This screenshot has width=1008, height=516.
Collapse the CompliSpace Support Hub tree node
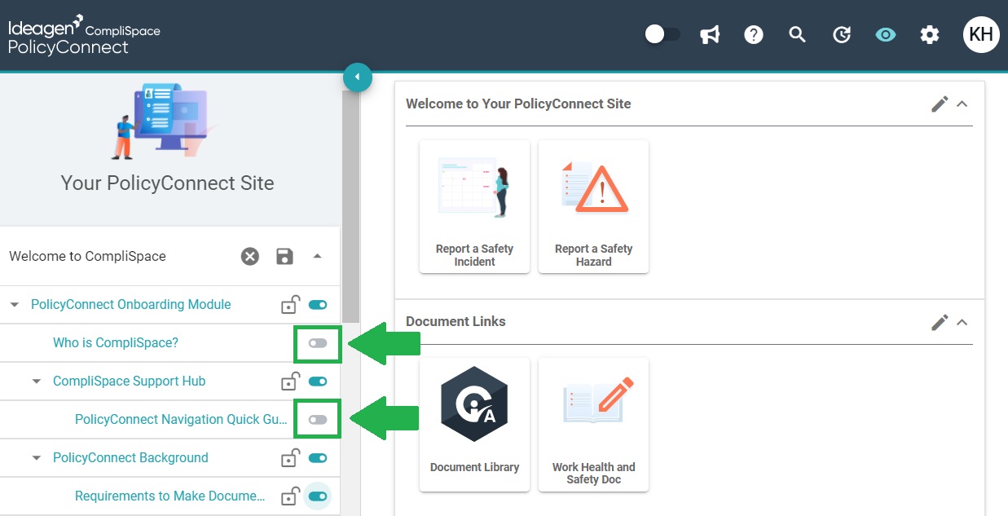pos(37,381)
